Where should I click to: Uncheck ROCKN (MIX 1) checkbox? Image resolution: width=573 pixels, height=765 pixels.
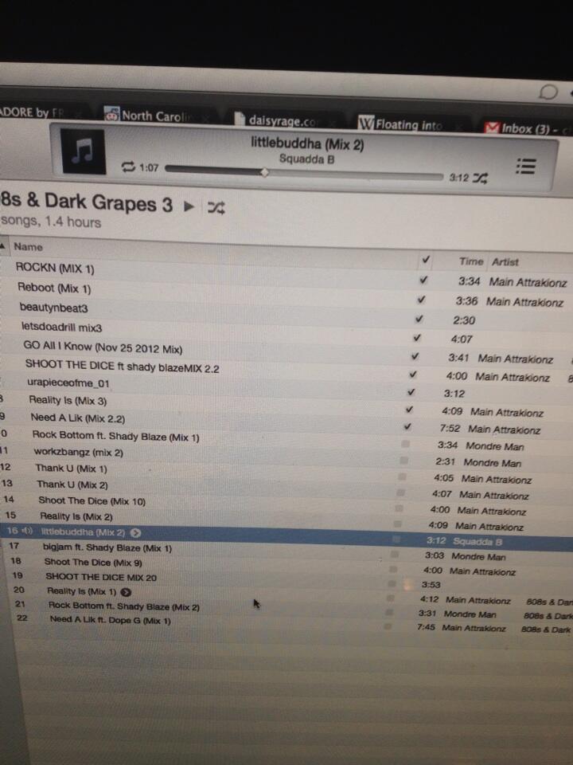point(423,280)
